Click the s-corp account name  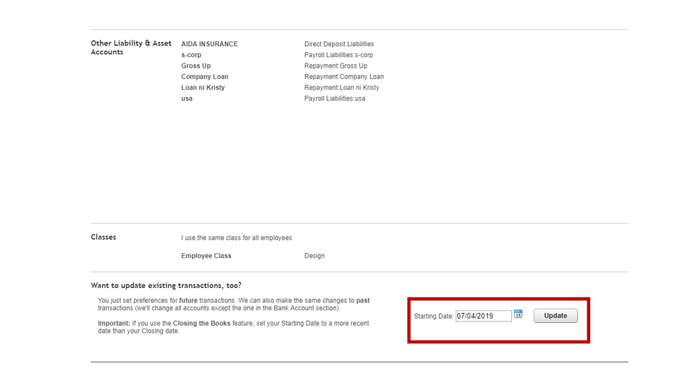(191, 54)
